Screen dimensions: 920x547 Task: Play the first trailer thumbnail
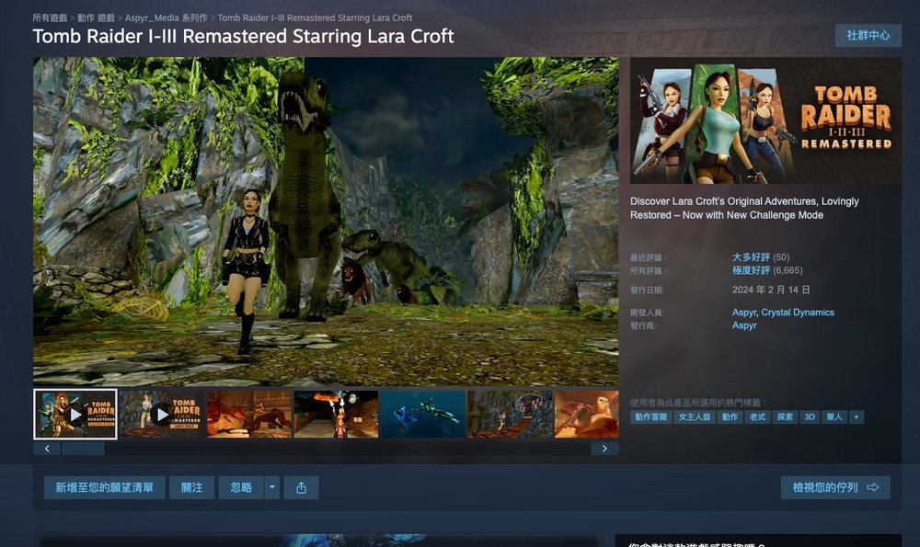tap(75, 415)
